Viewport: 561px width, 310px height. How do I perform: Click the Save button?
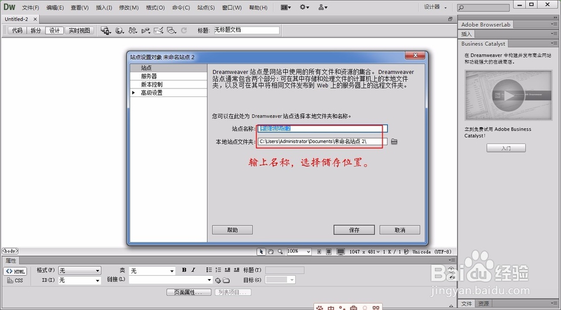pyautogui.click(x=354, y=230)
